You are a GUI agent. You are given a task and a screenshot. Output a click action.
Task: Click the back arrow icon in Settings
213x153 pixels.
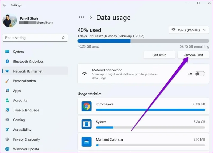point(4,5)
